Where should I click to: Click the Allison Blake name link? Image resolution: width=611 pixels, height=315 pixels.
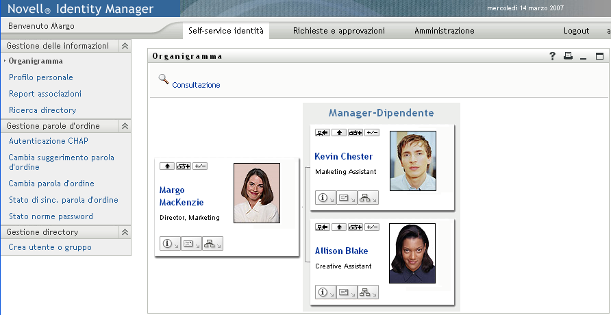[x=341, y=251]
